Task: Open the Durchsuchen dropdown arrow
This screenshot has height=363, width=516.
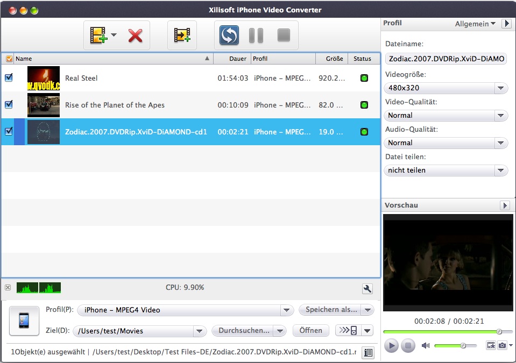Action: coord(280,331)
